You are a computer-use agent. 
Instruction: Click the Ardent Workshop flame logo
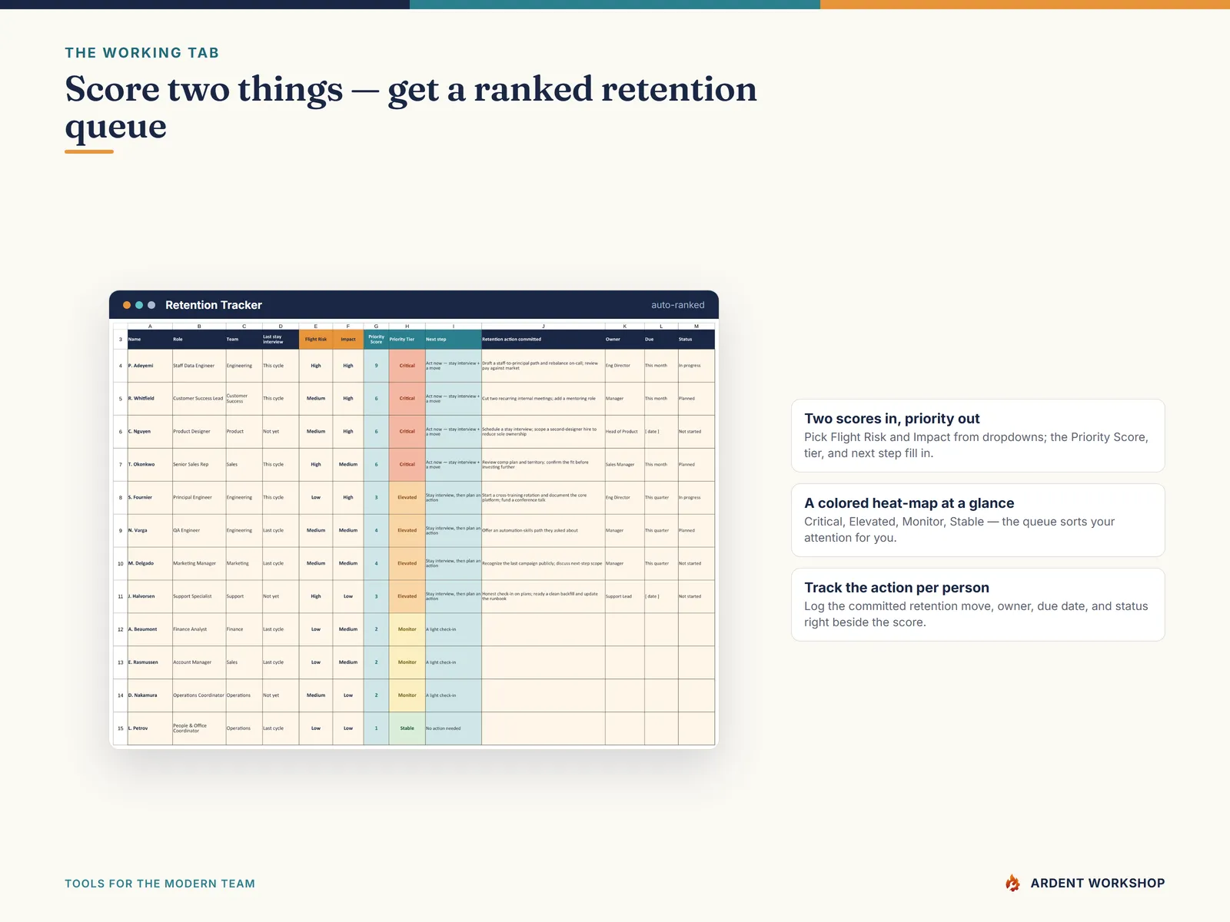[x=1012, y=883]
